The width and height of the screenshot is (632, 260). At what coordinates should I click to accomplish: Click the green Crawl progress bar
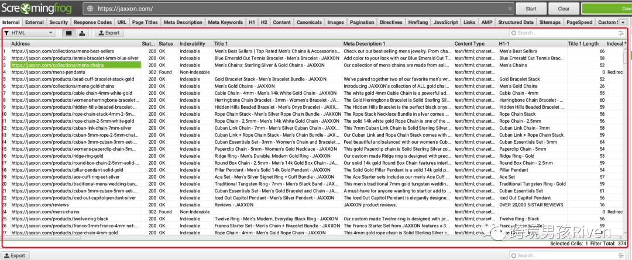(x=607, y=8)
